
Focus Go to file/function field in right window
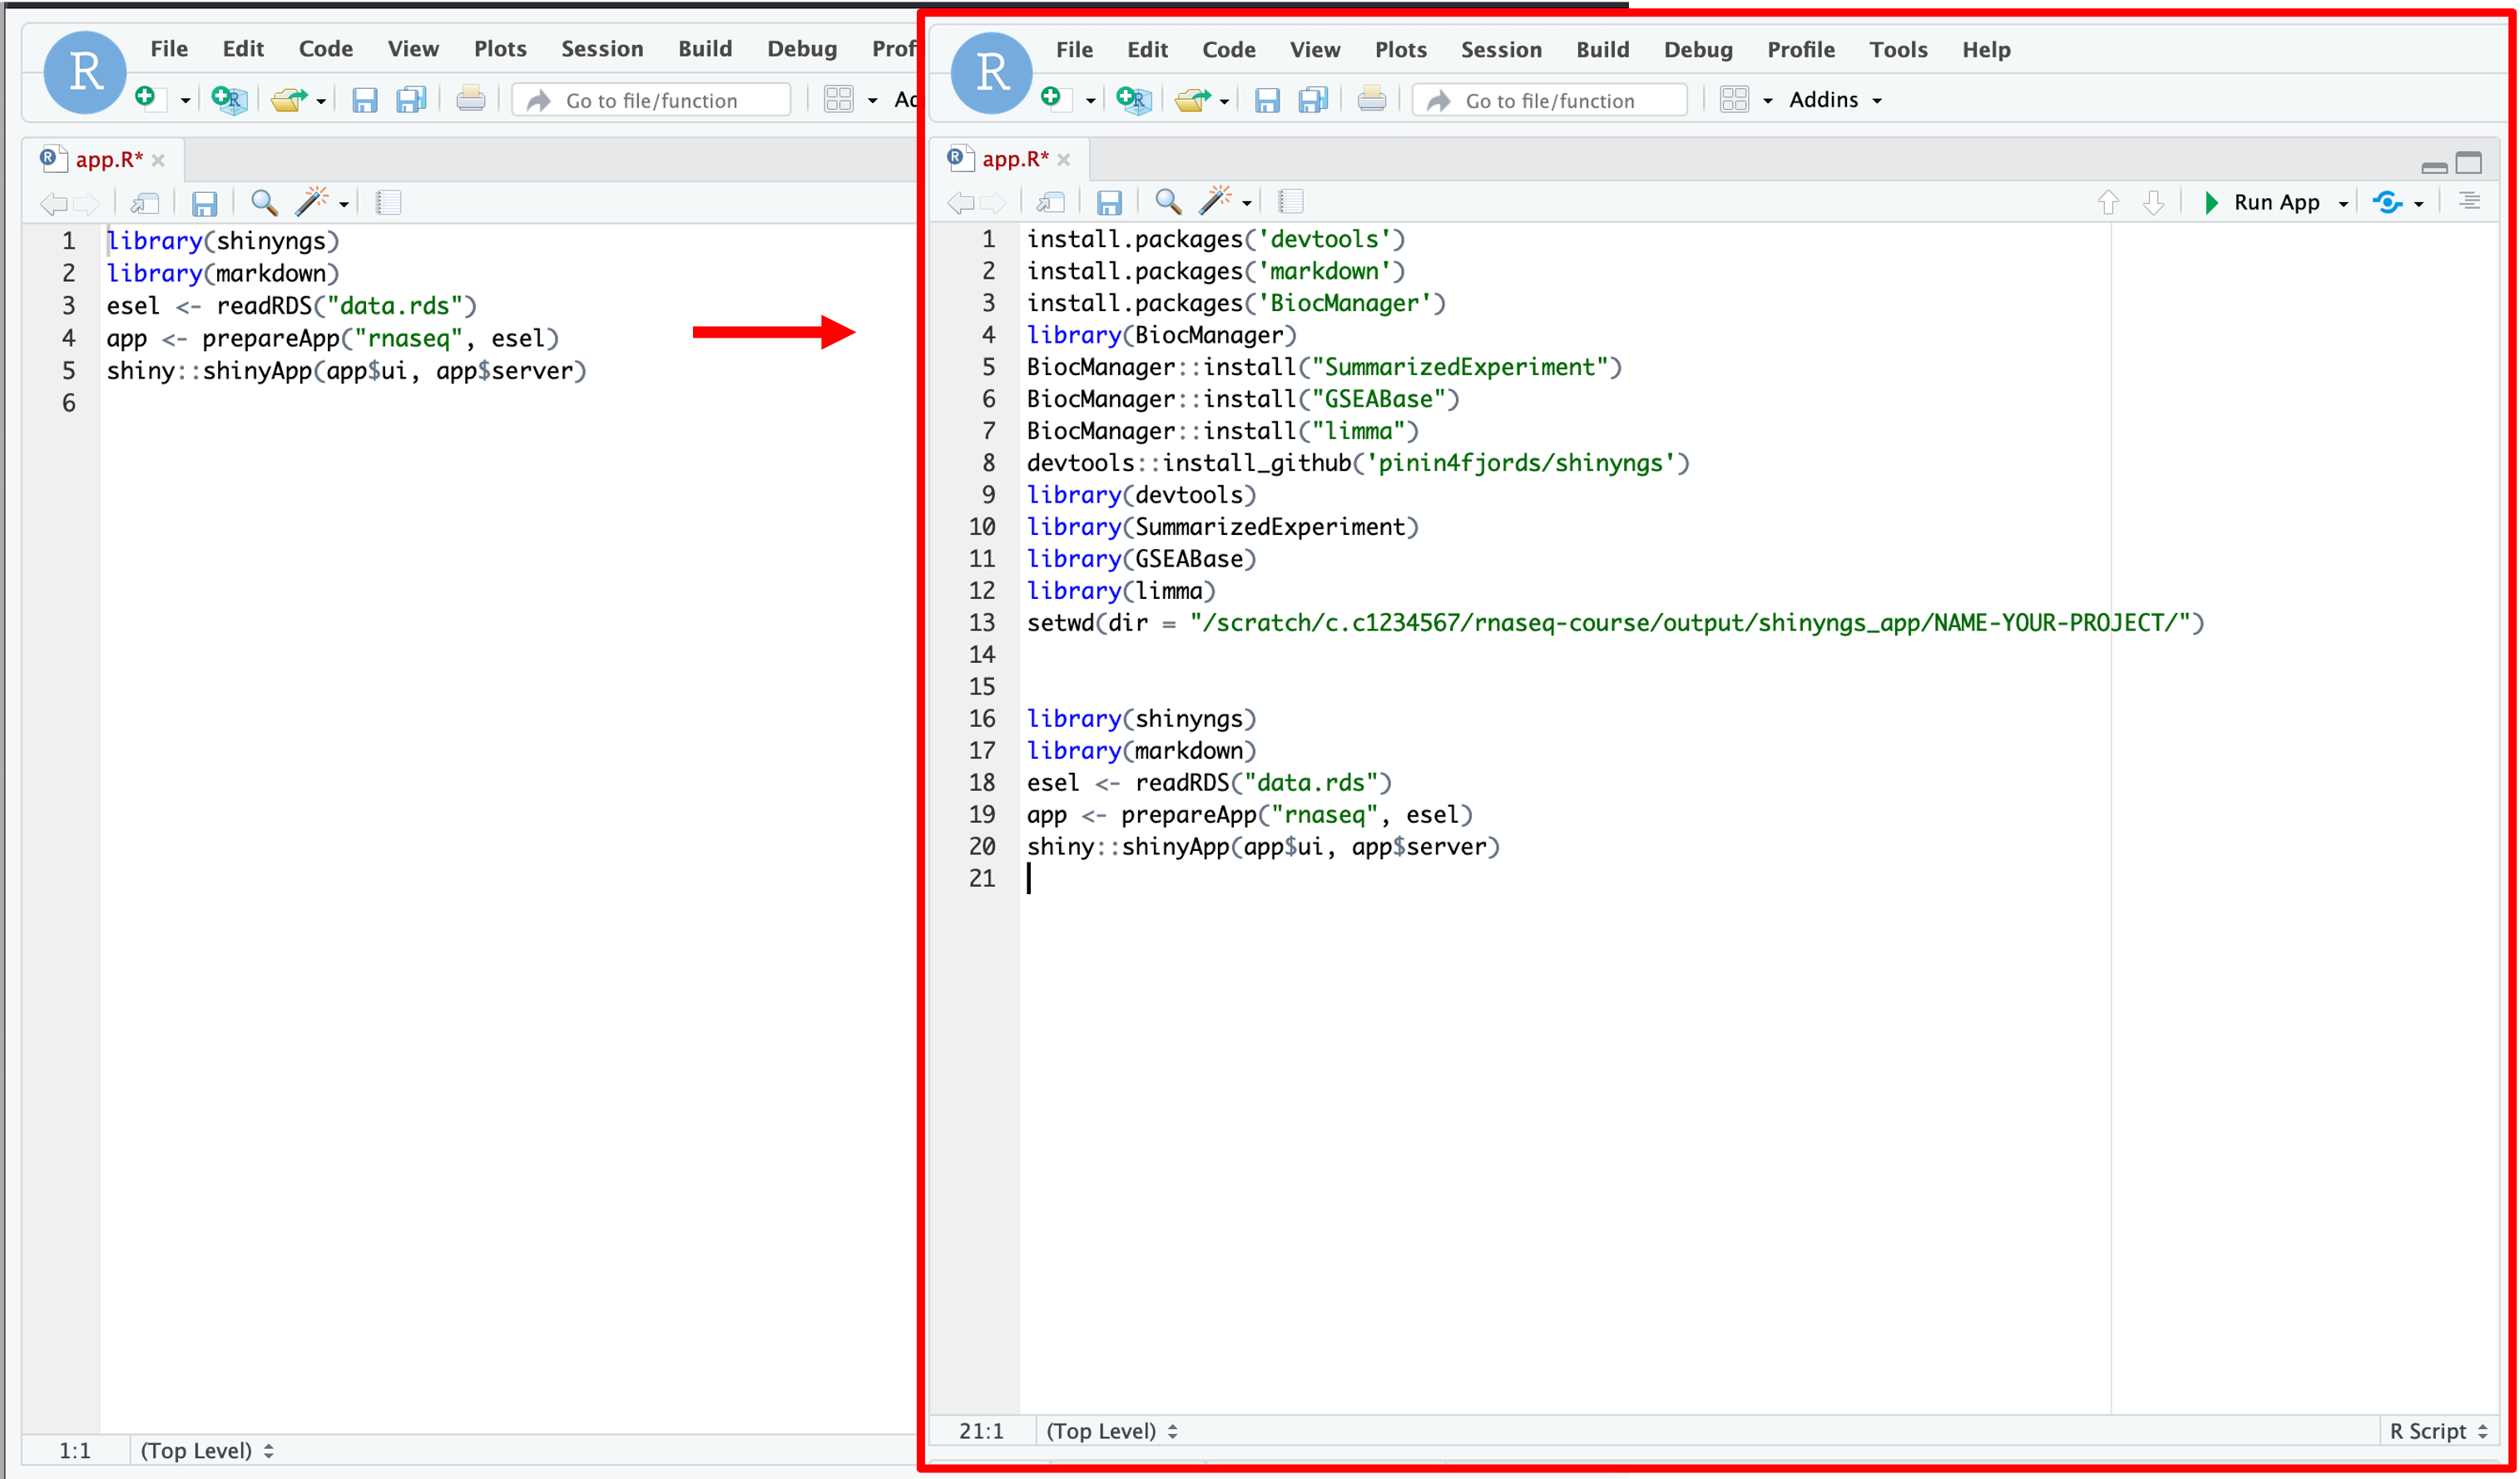[x=1550, y=100]
